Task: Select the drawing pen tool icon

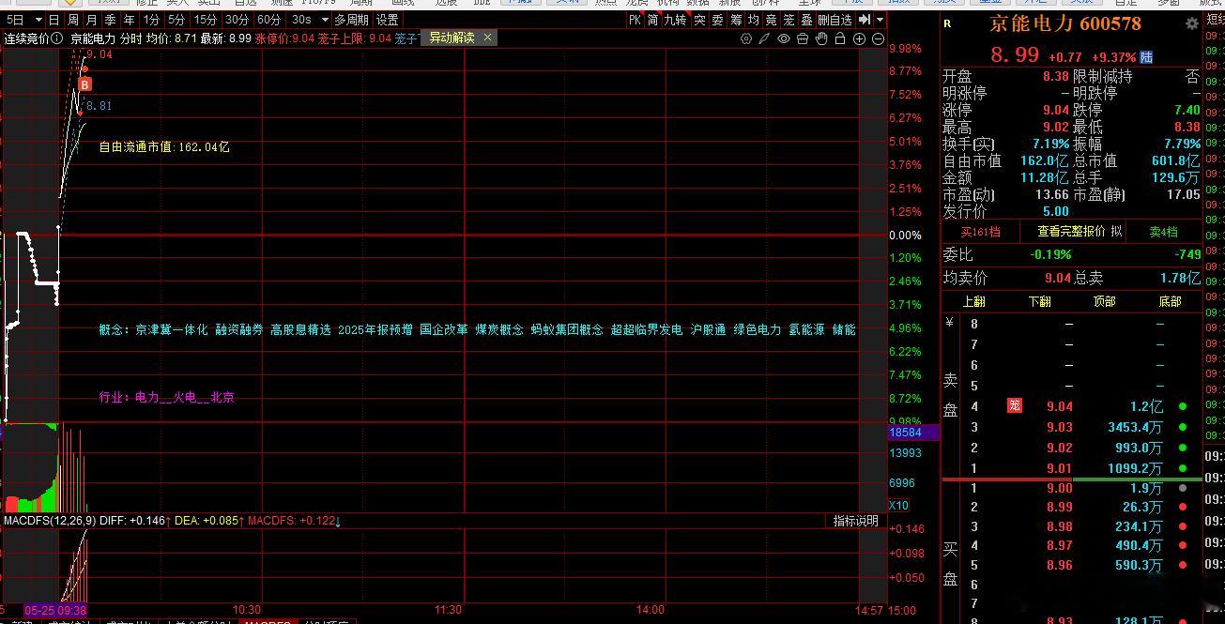Action: coord(765,38)
